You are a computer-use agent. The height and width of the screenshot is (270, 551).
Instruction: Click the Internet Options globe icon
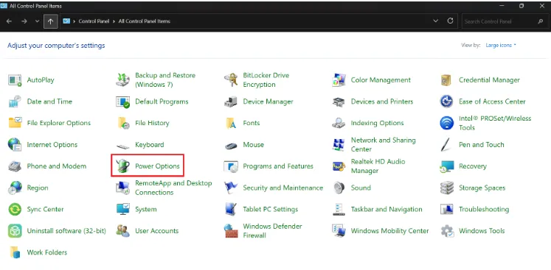click(x=15, y=144)
